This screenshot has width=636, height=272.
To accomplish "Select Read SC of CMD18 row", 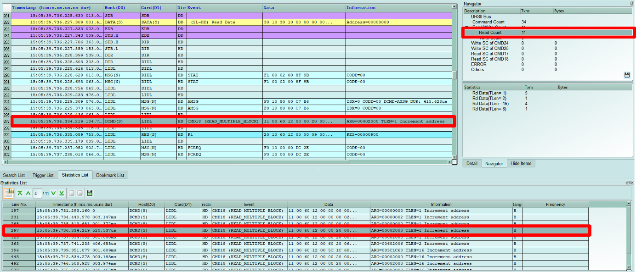I will coord(548,59).
